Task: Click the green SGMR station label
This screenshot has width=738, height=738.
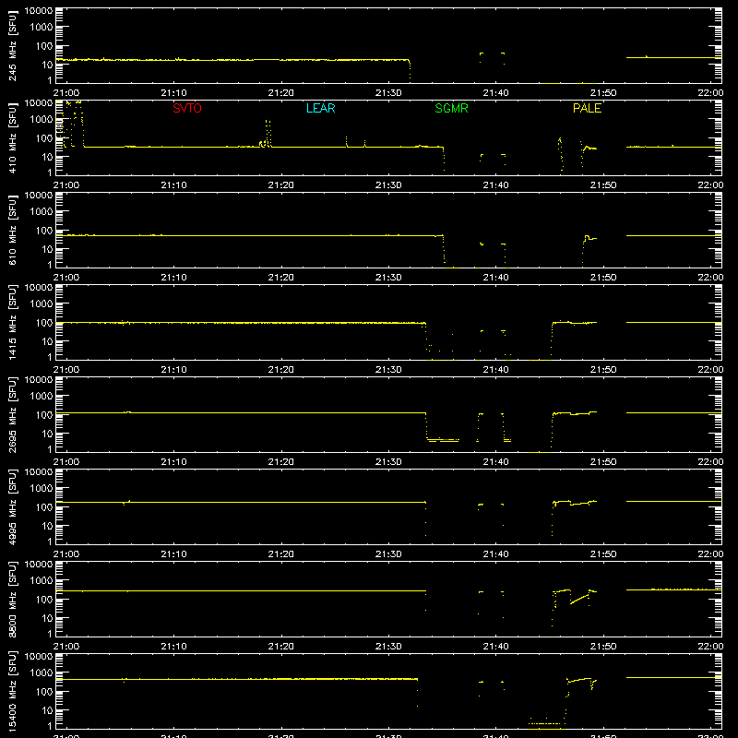Action: (451, 108)
